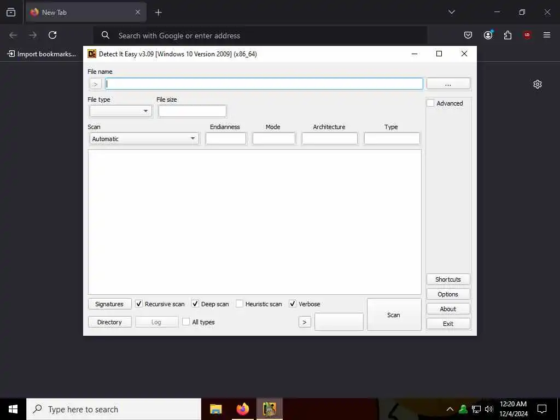This screenshot has height=420, width=560.
Task: Close the New Tab browser tab
Action: point(138,13)
